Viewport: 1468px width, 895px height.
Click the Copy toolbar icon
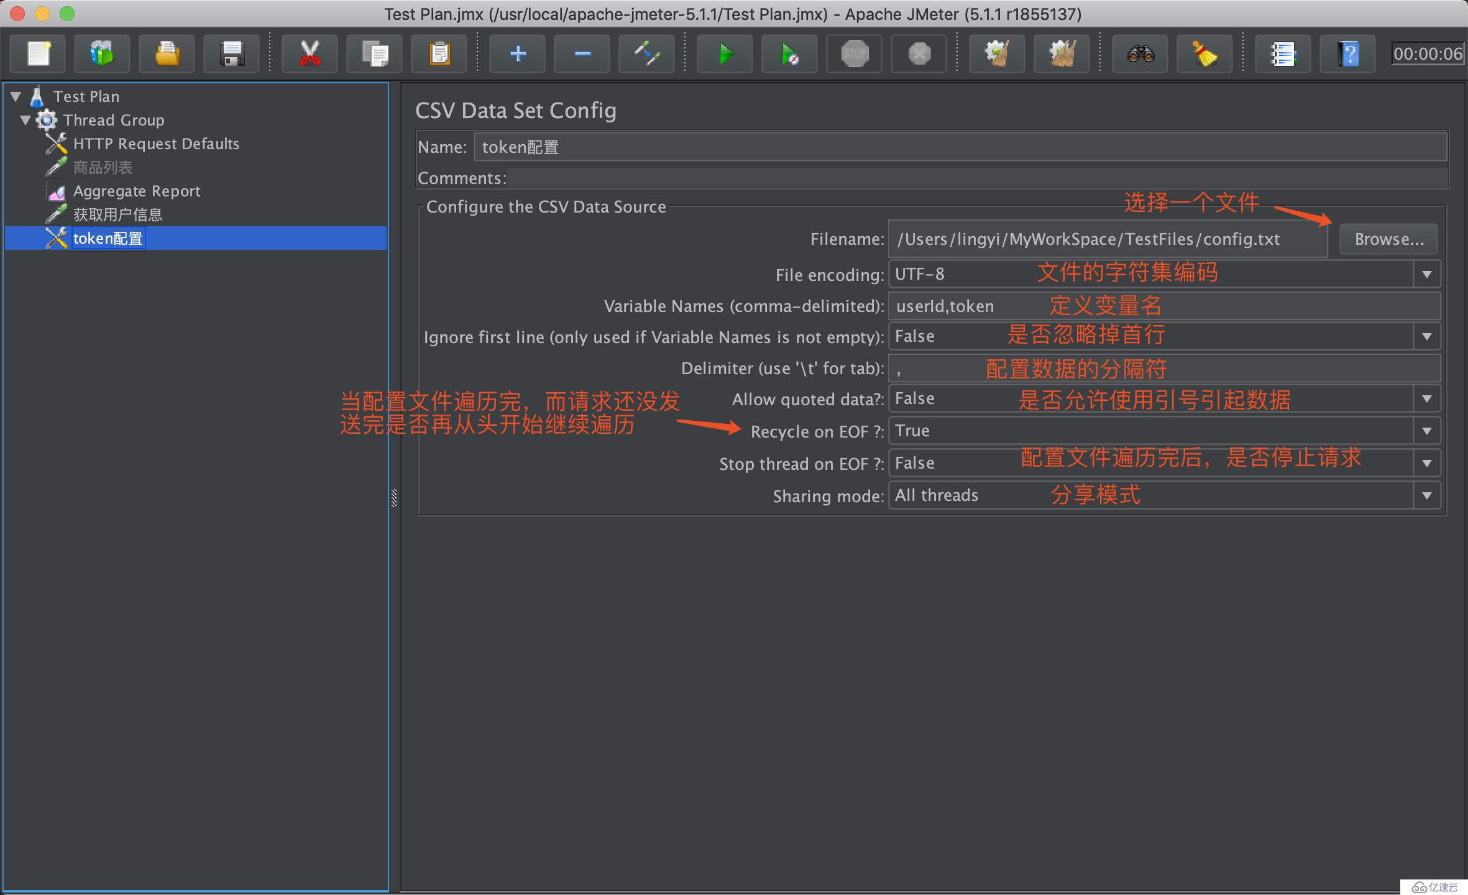point(375,53)
